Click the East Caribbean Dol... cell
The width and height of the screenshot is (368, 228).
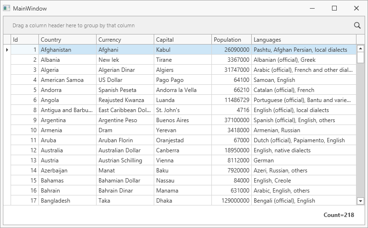click(125, 110)
